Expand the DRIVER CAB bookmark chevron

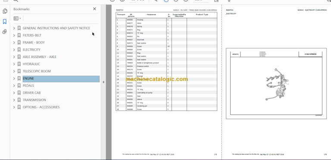click(x=14, y=93)
